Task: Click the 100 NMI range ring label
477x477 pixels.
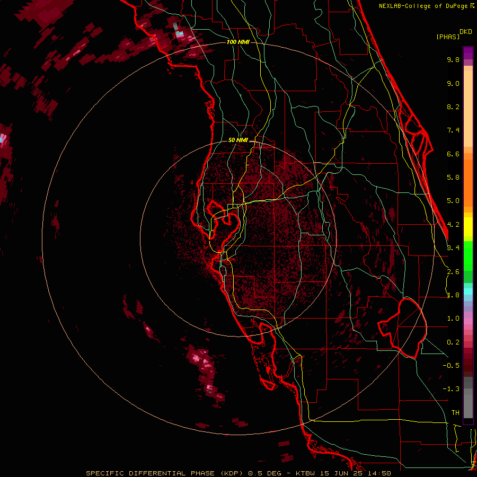Action: coord(238,42)
